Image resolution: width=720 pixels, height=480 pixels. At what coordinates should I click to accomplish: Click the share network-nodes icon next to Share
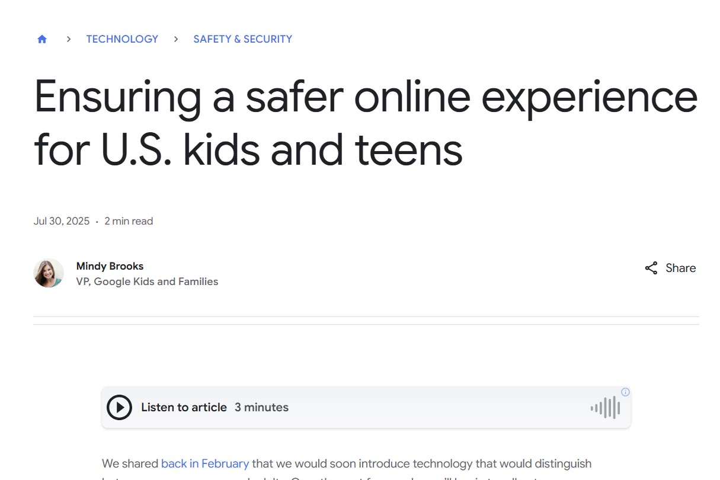click(x=652, y=268)
